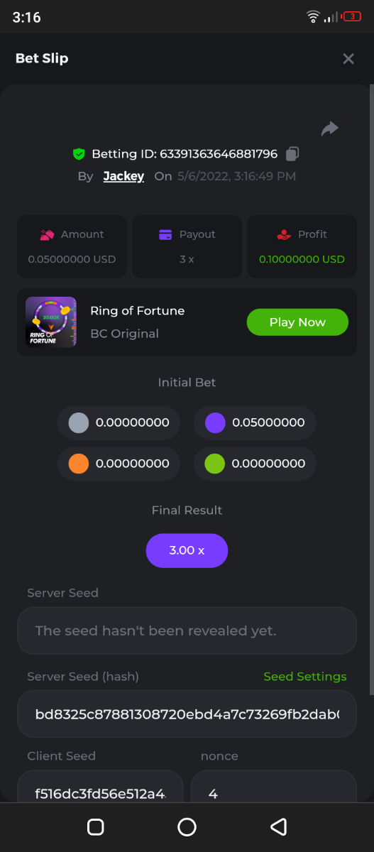Close the Bet Slip panel
Image resolution: width=374 pixels, height=852 pixels.
(x=348, y=59)
